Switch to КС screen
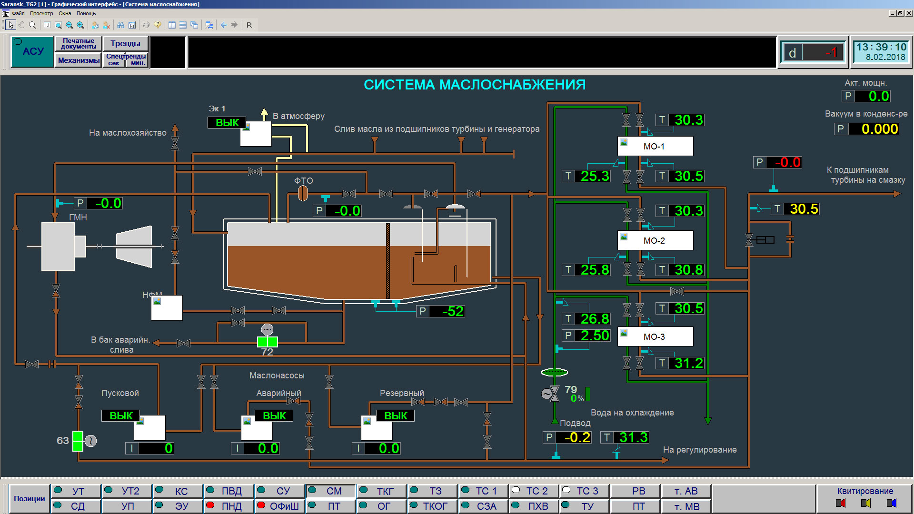 pyautogui.click(x=179, y=491)
